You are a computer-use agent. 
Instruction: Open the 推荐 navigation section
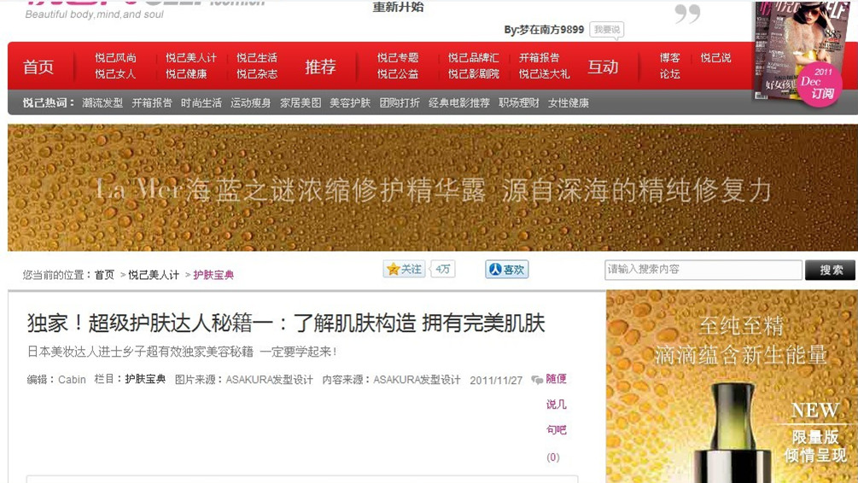pos(320,67)
